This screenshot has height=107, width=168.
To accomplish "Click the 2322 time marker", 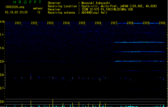I will click(x=34, y=23).
